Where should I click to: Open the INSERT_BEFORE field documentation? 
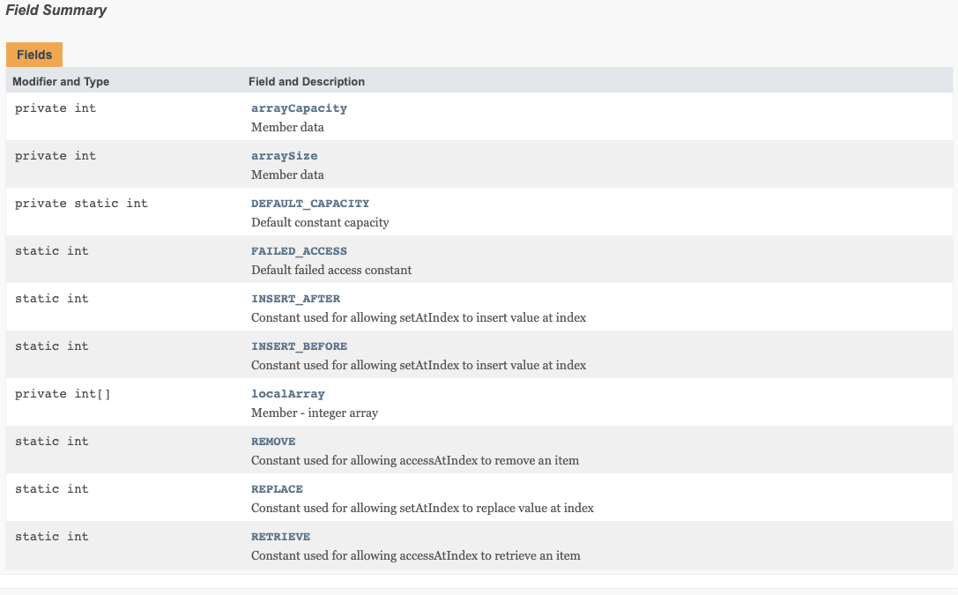pyautogui.click(x=300, y=346)
